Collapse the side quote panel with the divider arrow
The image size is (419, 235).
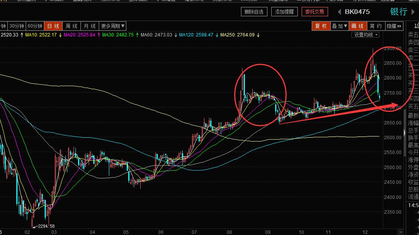405,132
